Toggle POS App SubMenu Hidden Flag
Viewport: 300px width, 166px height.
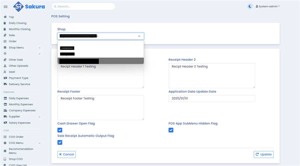171,130
